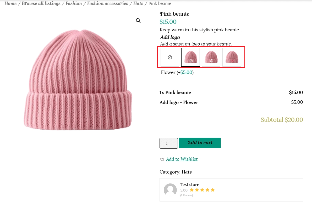Open Browse all listings breadcrumb link
The height and width of the screenshot is (202, 312).
coord(41,3)
